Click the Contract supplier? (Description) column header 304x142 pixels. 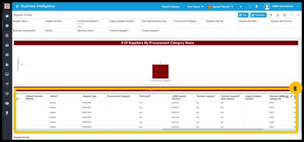[231, 97]
